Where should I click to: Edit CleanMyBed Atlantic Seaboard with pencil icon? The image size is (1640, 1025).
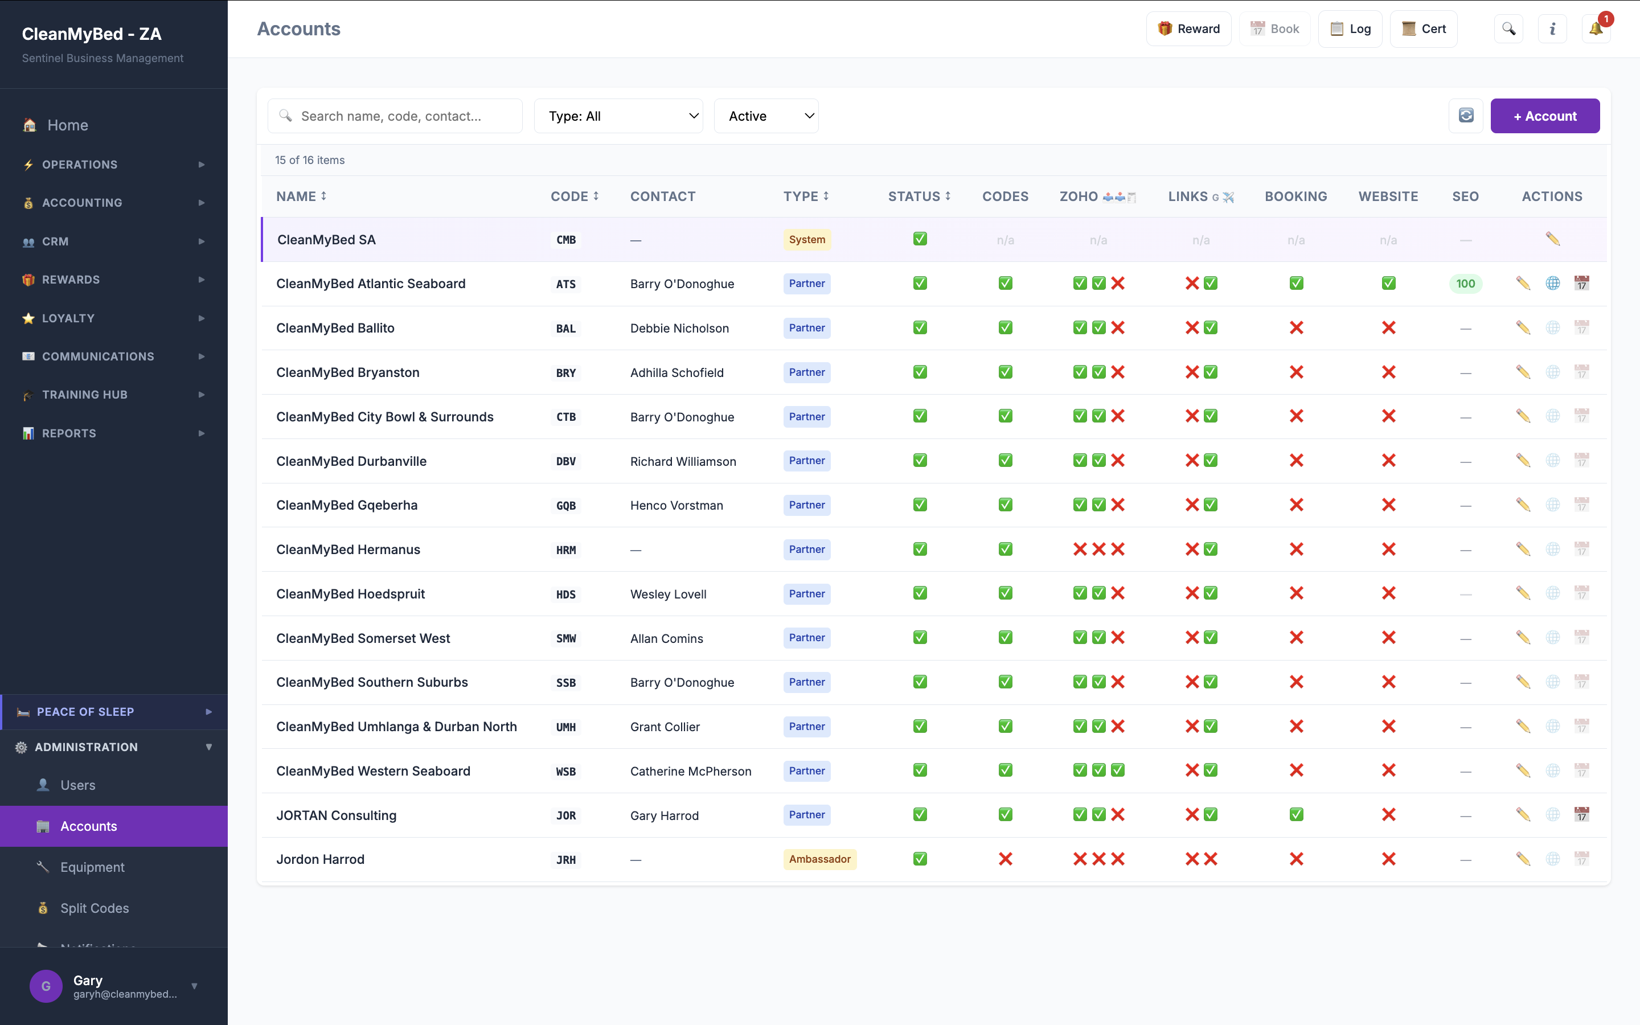click(x=1523, y=284)
